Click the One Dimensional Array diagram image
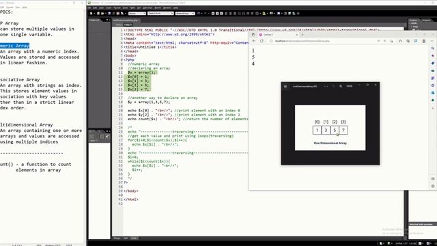This screenshot has height=246, width=437. [x=330, y=128]
